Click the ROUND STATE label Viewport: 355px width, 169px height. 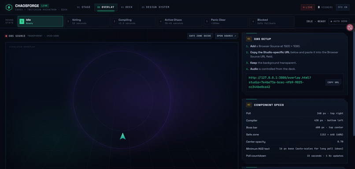[x=10, y=21]
